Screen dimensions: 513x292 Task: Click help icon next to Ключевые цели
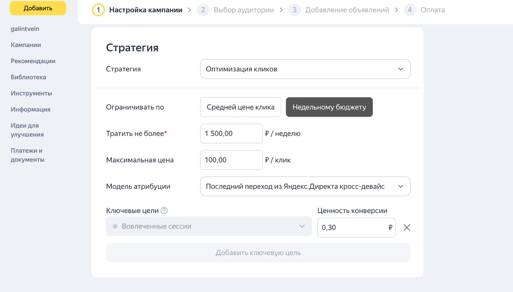[x=164, y=210]
